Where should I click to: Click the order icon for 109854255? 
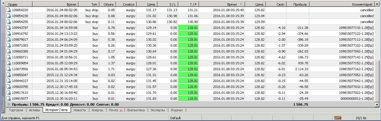click(x=9, y=22)
